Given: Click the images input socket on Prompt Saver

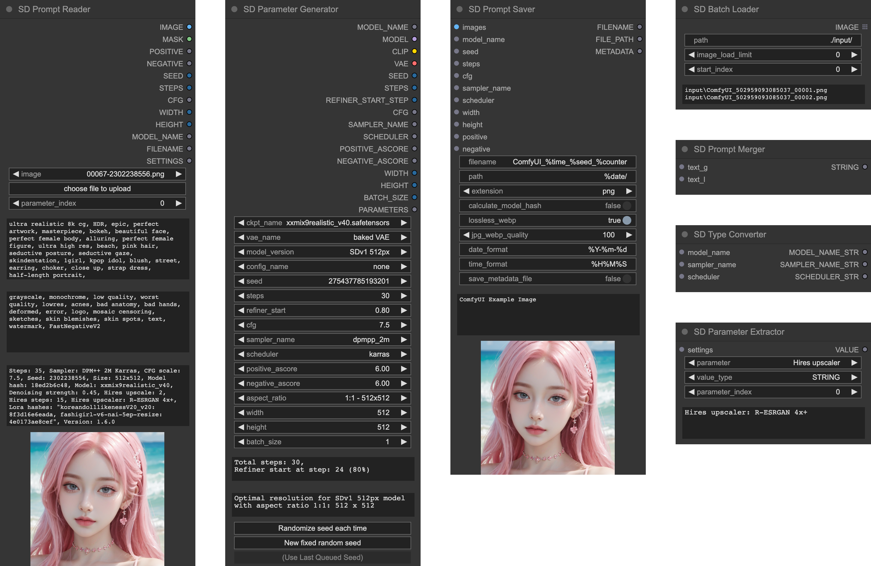Looking at the screenshot, I should tap(456, 27).
